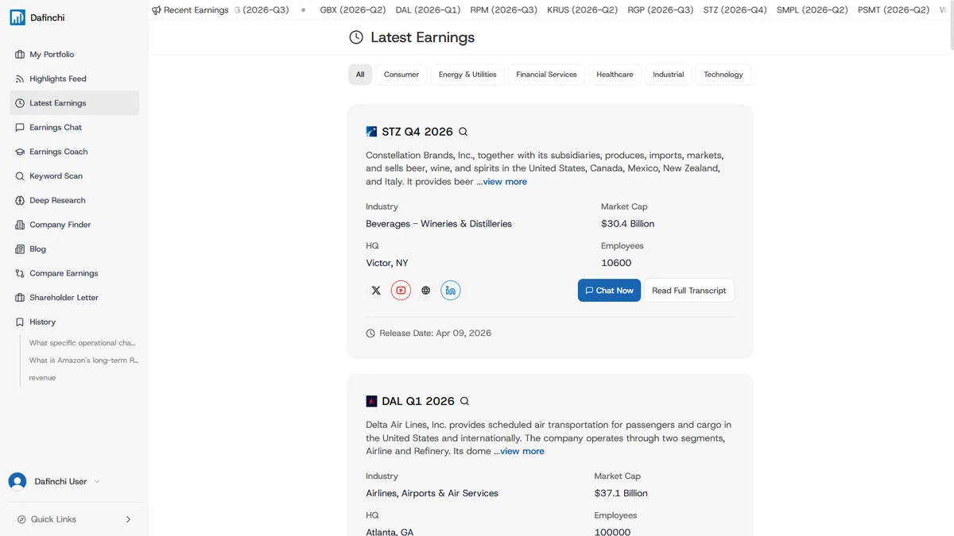
Task: Click 'Beverages – Wineries & Distilleries' industry value
Action: pyautogui.click(x=439, y=224)
